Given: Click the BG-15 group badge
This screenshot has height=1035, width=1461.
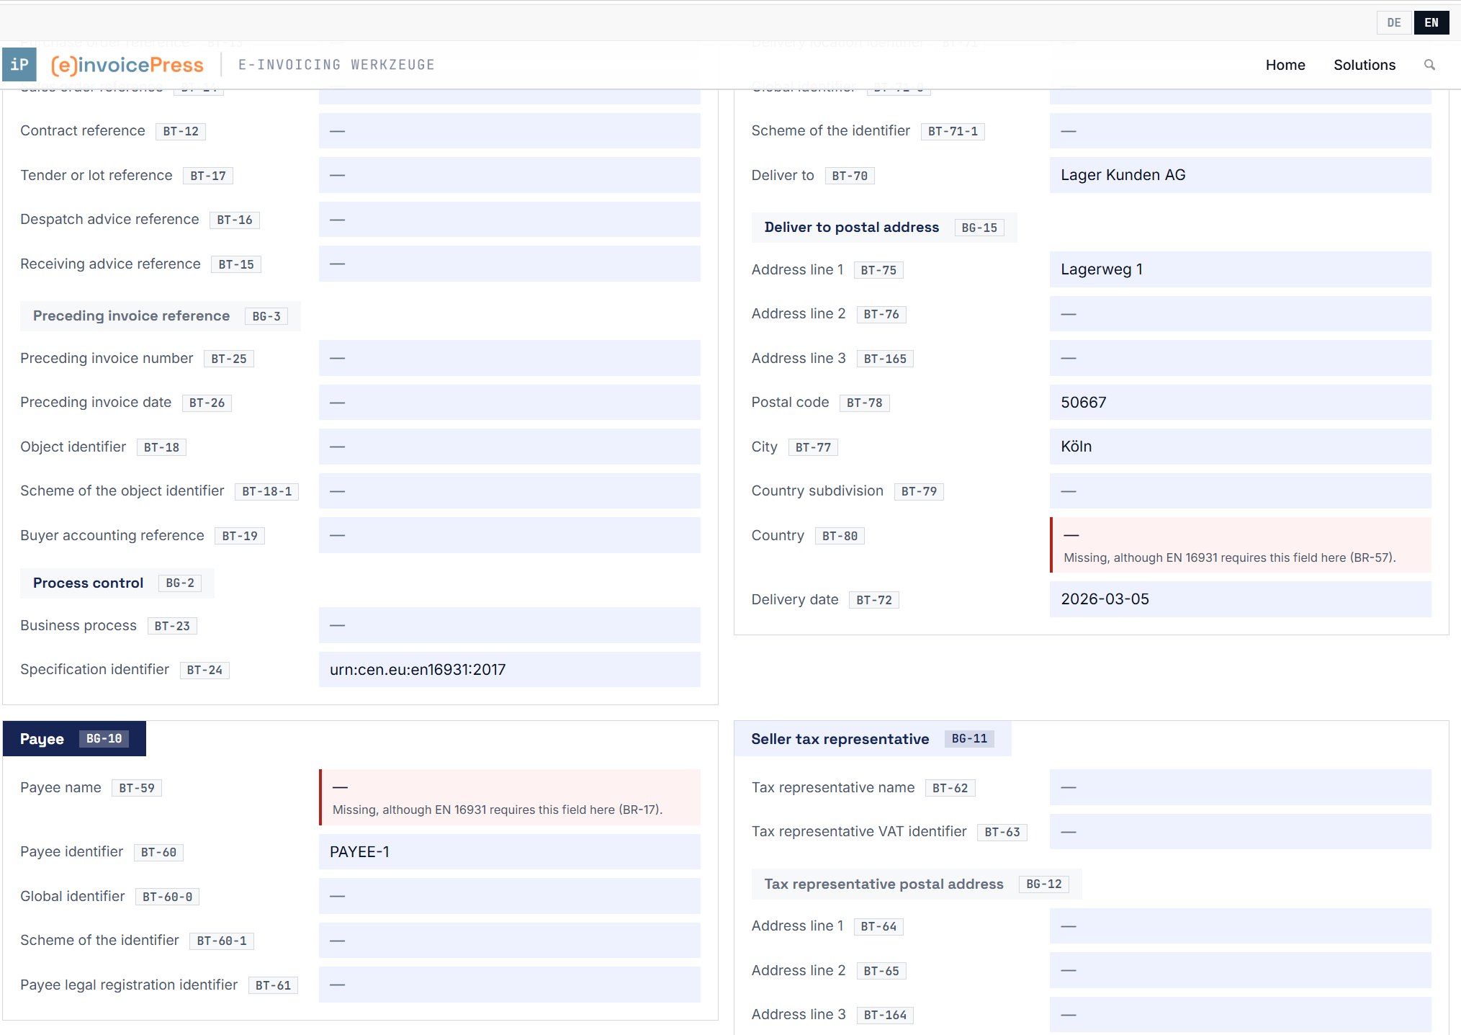Looking at the screenshot, I should point(979,228).
